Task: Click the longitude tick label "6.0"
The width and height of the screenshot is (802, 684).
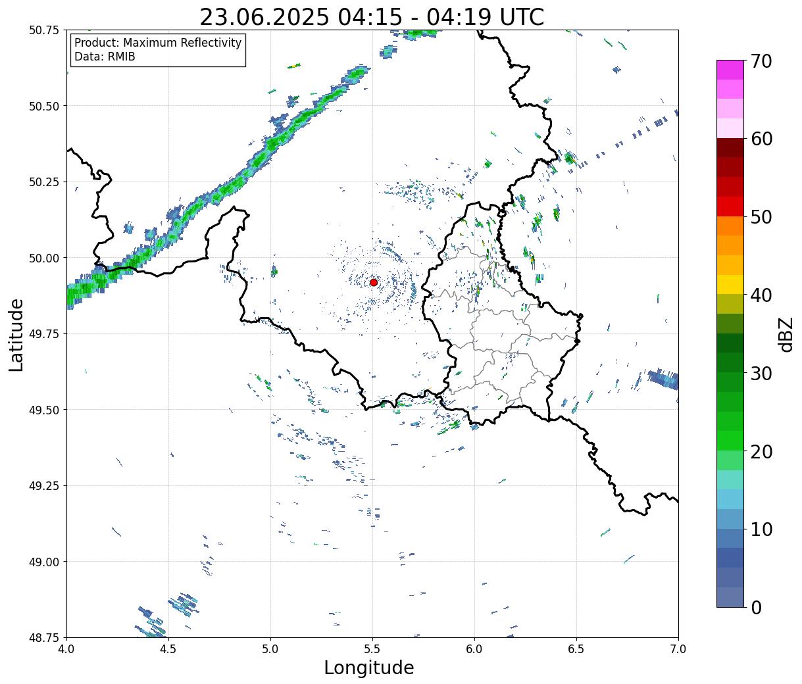Action: [x=474, y=649]
